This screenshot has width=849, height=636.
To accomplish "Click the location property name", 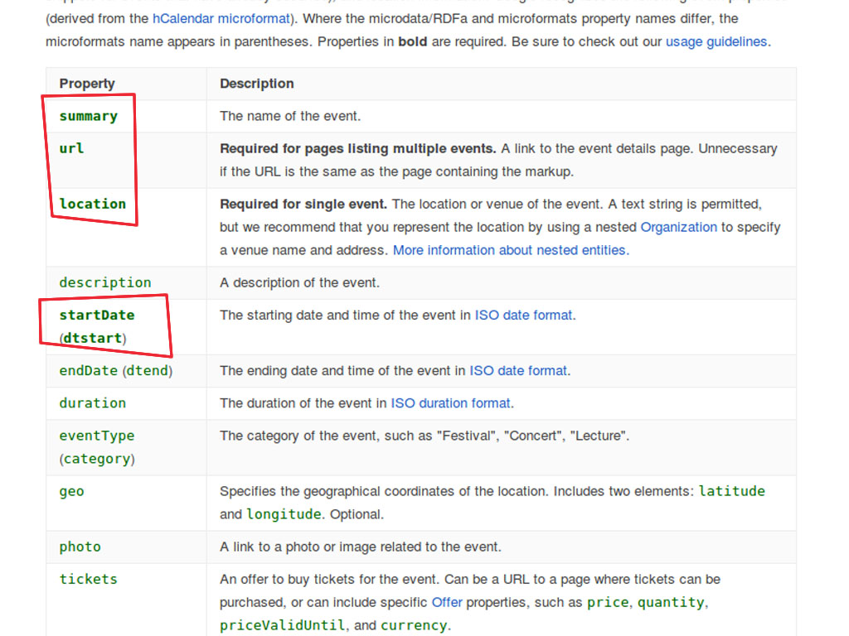I will 92,204.
